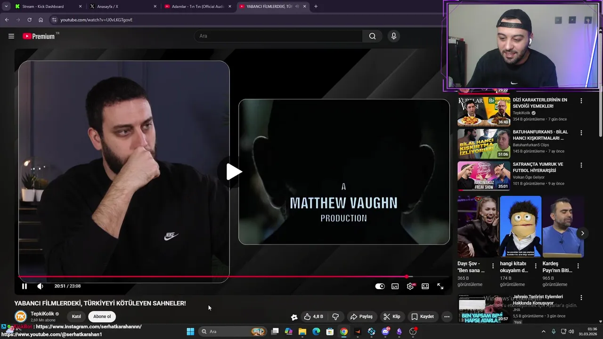Subscribe with the Abone ol button

(102, 316)
